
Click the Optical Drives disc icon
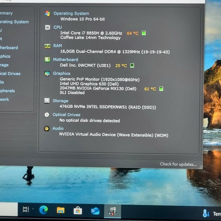47,115
